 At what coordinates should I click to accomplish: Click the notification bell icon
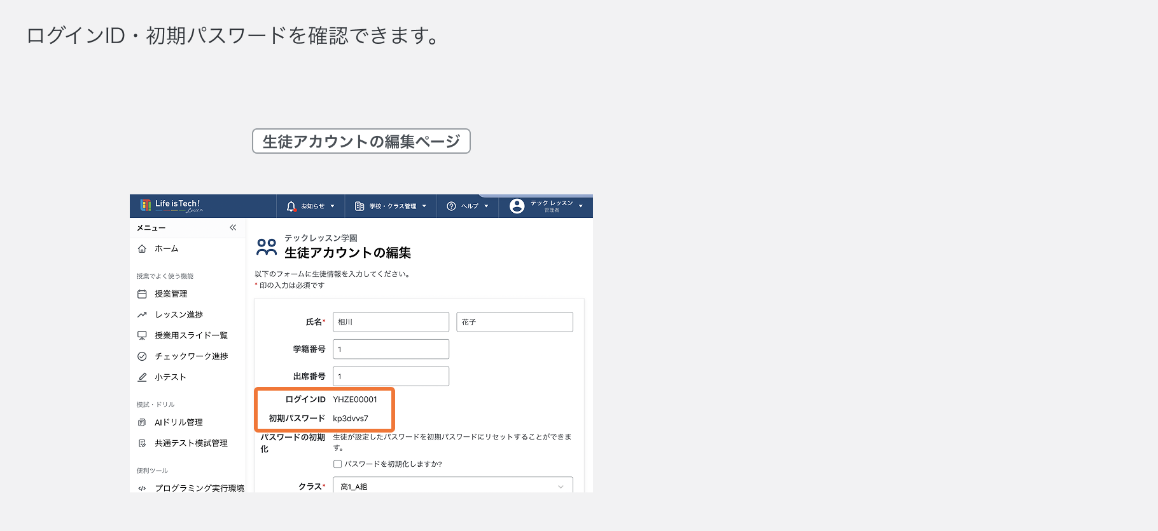pos(291,206)
